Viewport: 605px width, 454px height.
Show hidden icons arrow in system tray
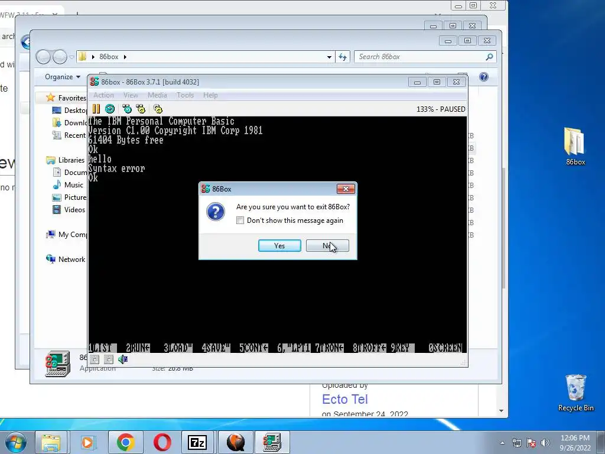click(502, 443)
